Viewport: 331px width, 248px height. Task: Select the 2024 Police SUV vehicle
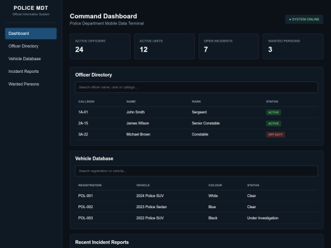tap(150, 196)
